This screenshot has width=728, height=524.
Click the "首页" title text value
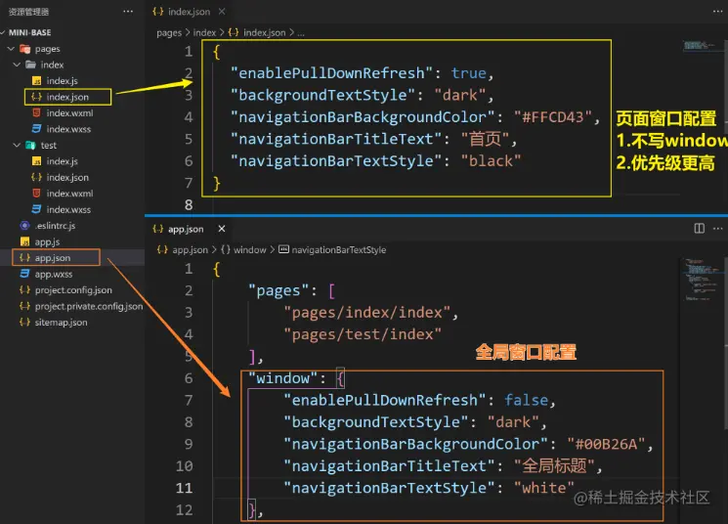[x=486, y=139]
